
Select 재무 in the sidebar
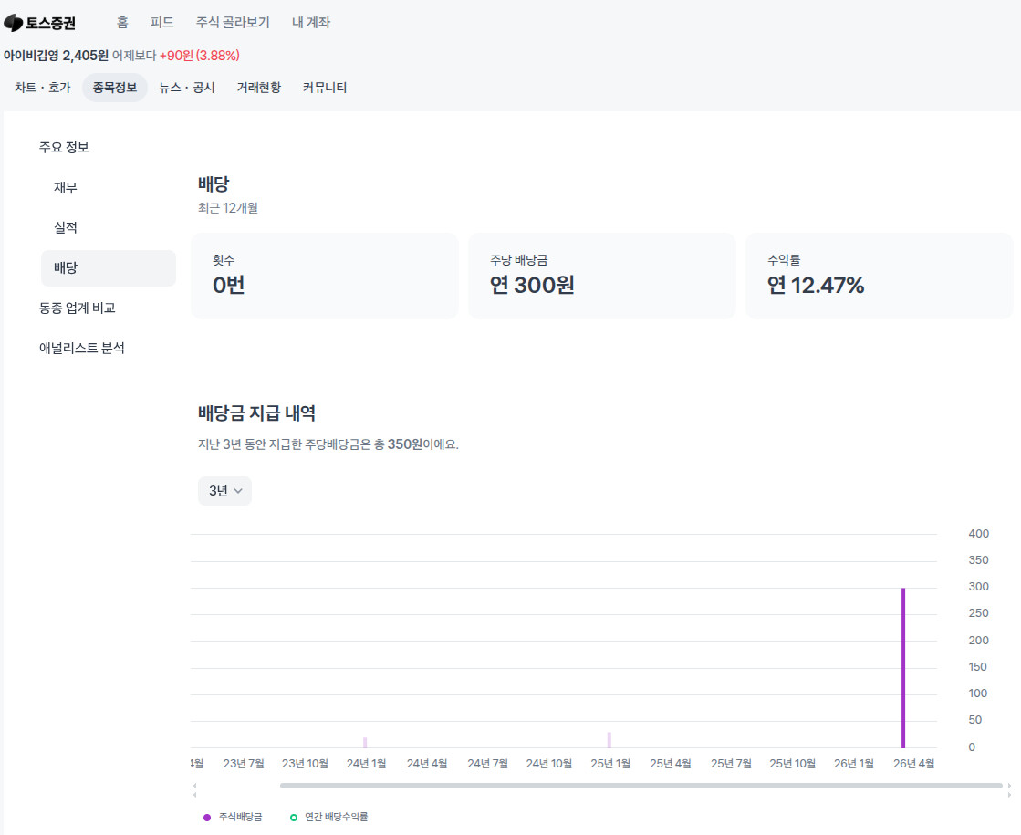(x=66, y=188)
